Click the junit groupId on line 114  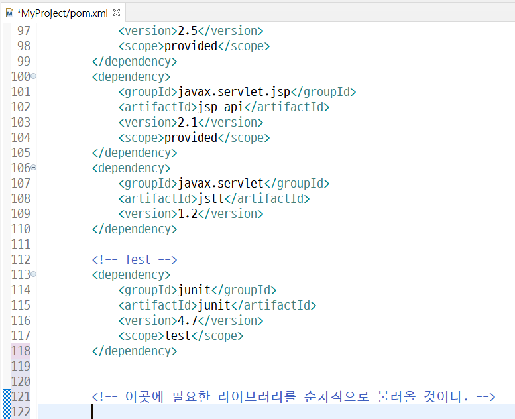(194, 290)
